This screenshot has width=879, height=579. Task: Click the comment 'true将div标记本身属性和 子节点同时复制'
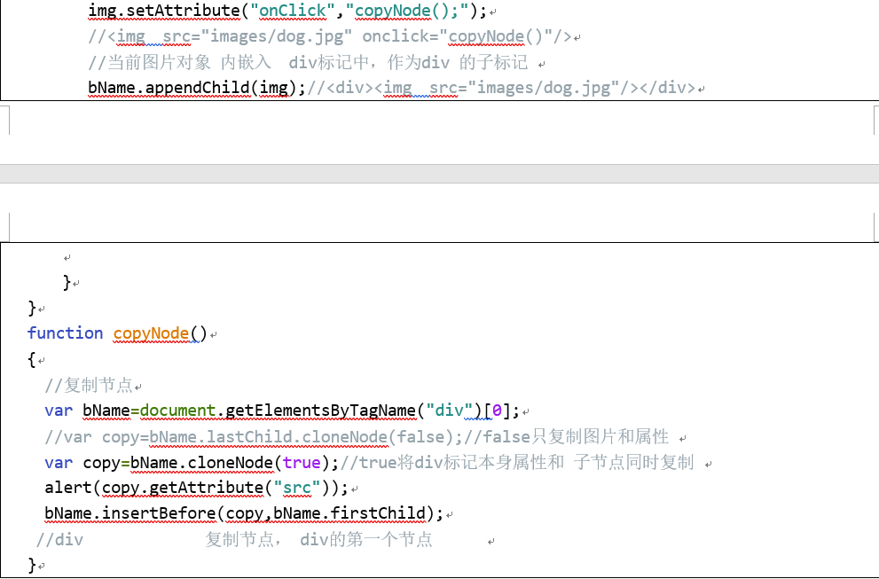pos(517,463)
